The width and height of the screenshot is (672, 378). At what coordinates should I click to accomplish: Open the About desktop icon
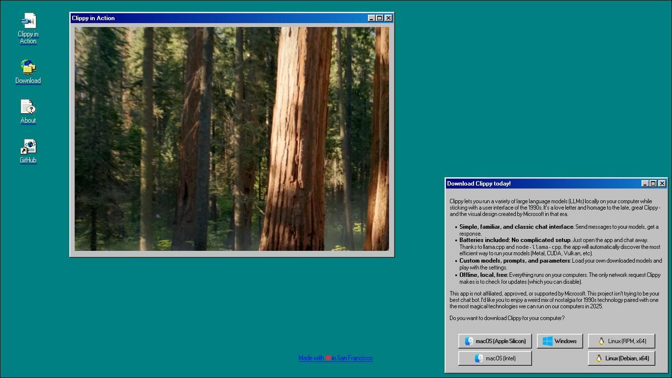click(28, 111)
